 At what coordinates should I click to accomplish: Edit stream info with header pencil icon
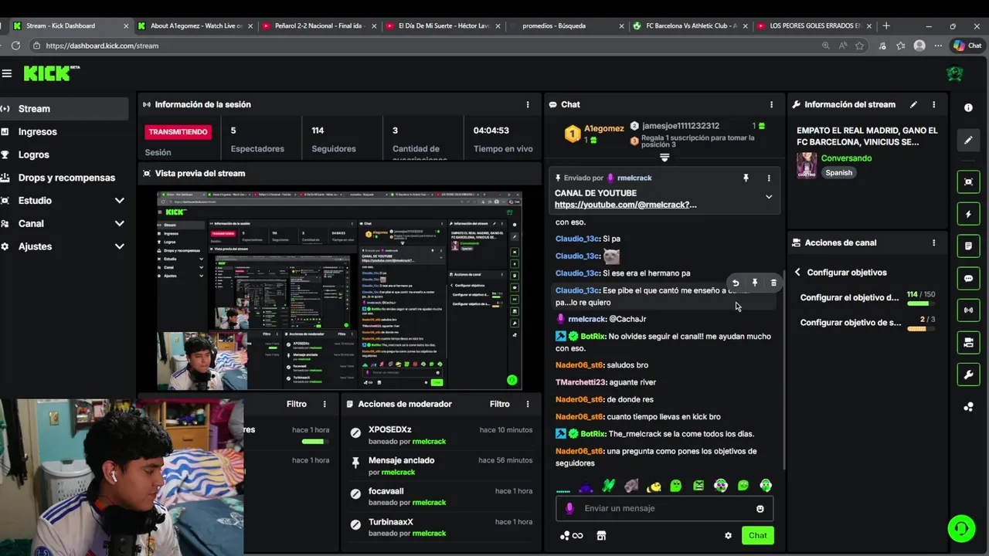coord(913,104)
